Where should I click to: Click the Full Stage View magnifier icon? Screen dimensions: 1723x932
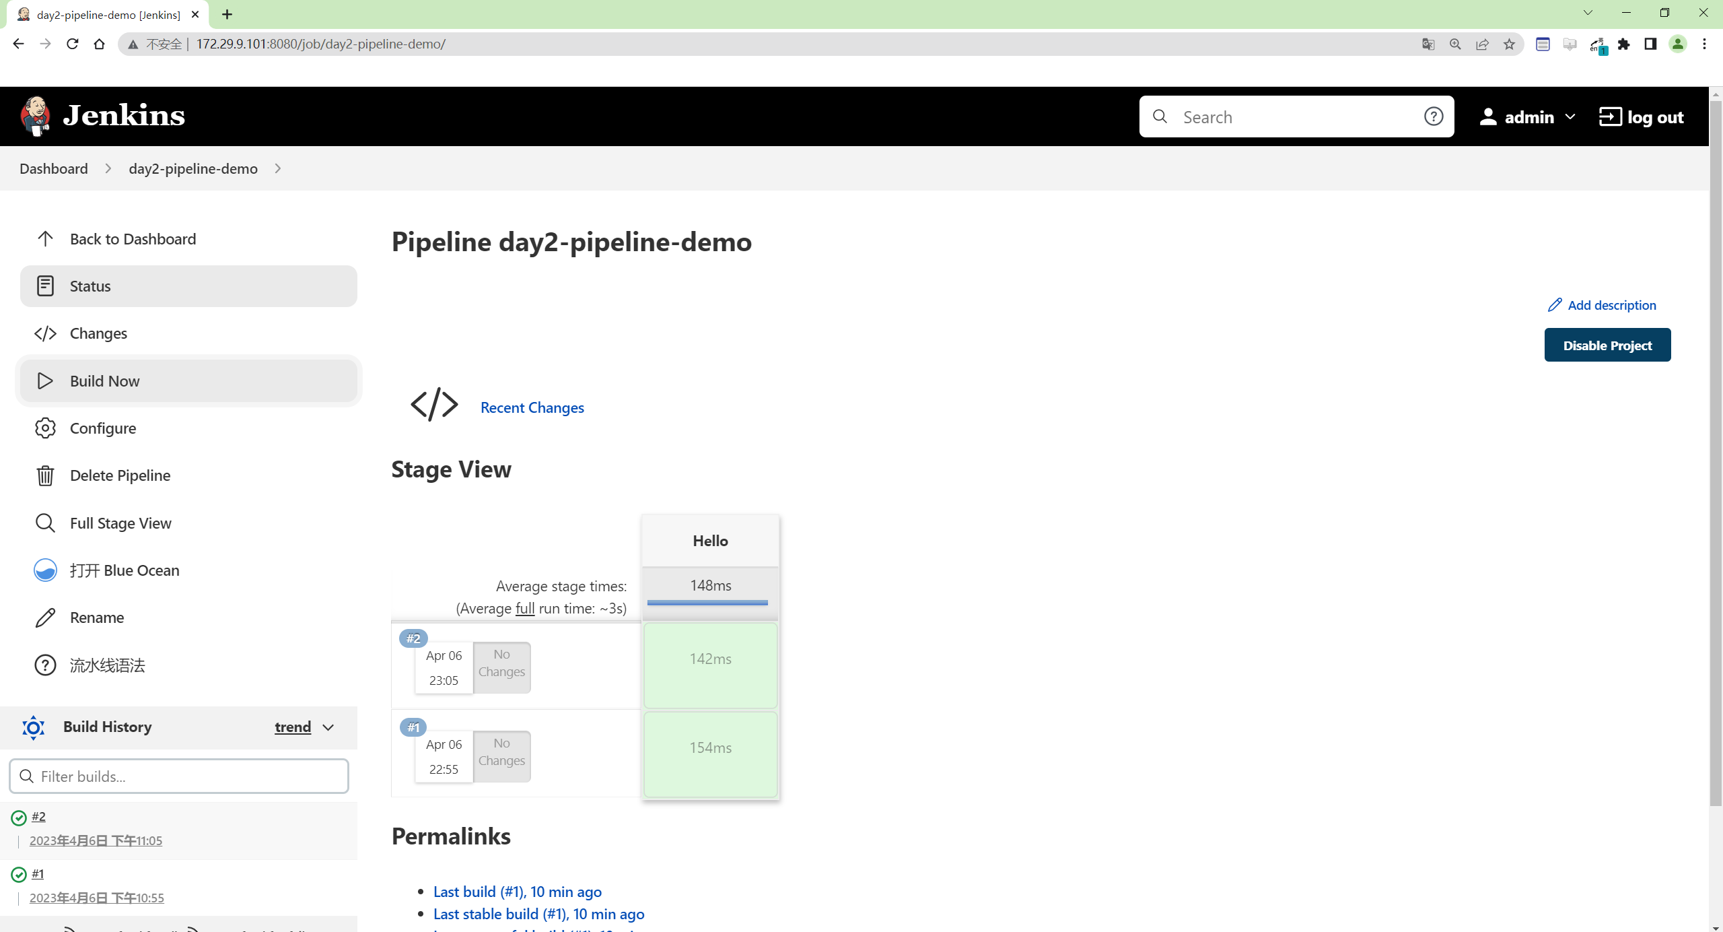pyautogui.click(x=45, y=523)
